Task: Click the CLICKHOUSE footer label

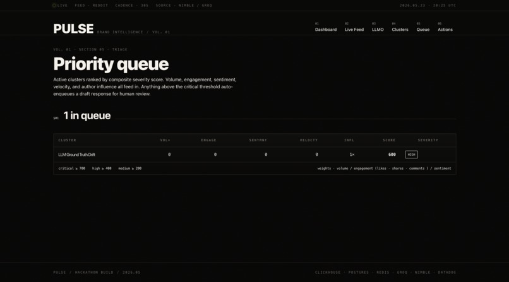Action: point(328,273)
